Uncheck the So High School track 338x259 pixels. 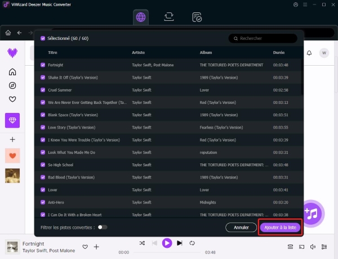pyautogui.click(x=43, y=165)
